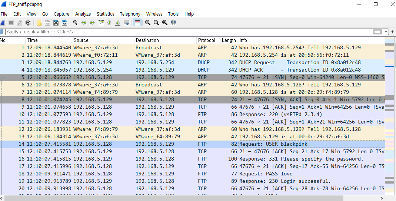This screenshot has height=201, width=396.
Task: Click the display filter input field
Action: pyautogui.click(x=189, y=32)
